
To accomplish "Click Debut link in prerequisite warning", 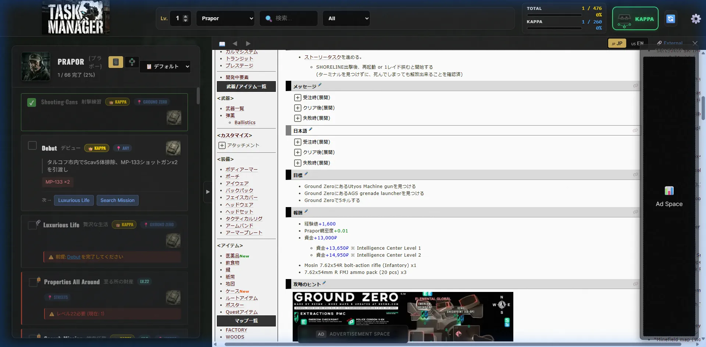I will click(x=74, y=257).
